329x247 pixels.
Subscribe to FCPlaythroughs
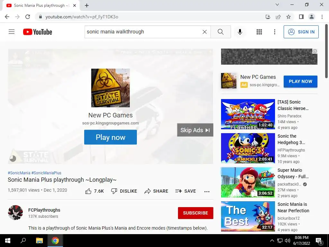coord(196,213)
